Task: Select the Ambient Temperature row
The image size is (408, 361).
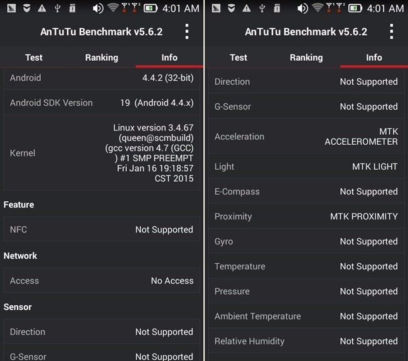Action: tap(306, 316)
